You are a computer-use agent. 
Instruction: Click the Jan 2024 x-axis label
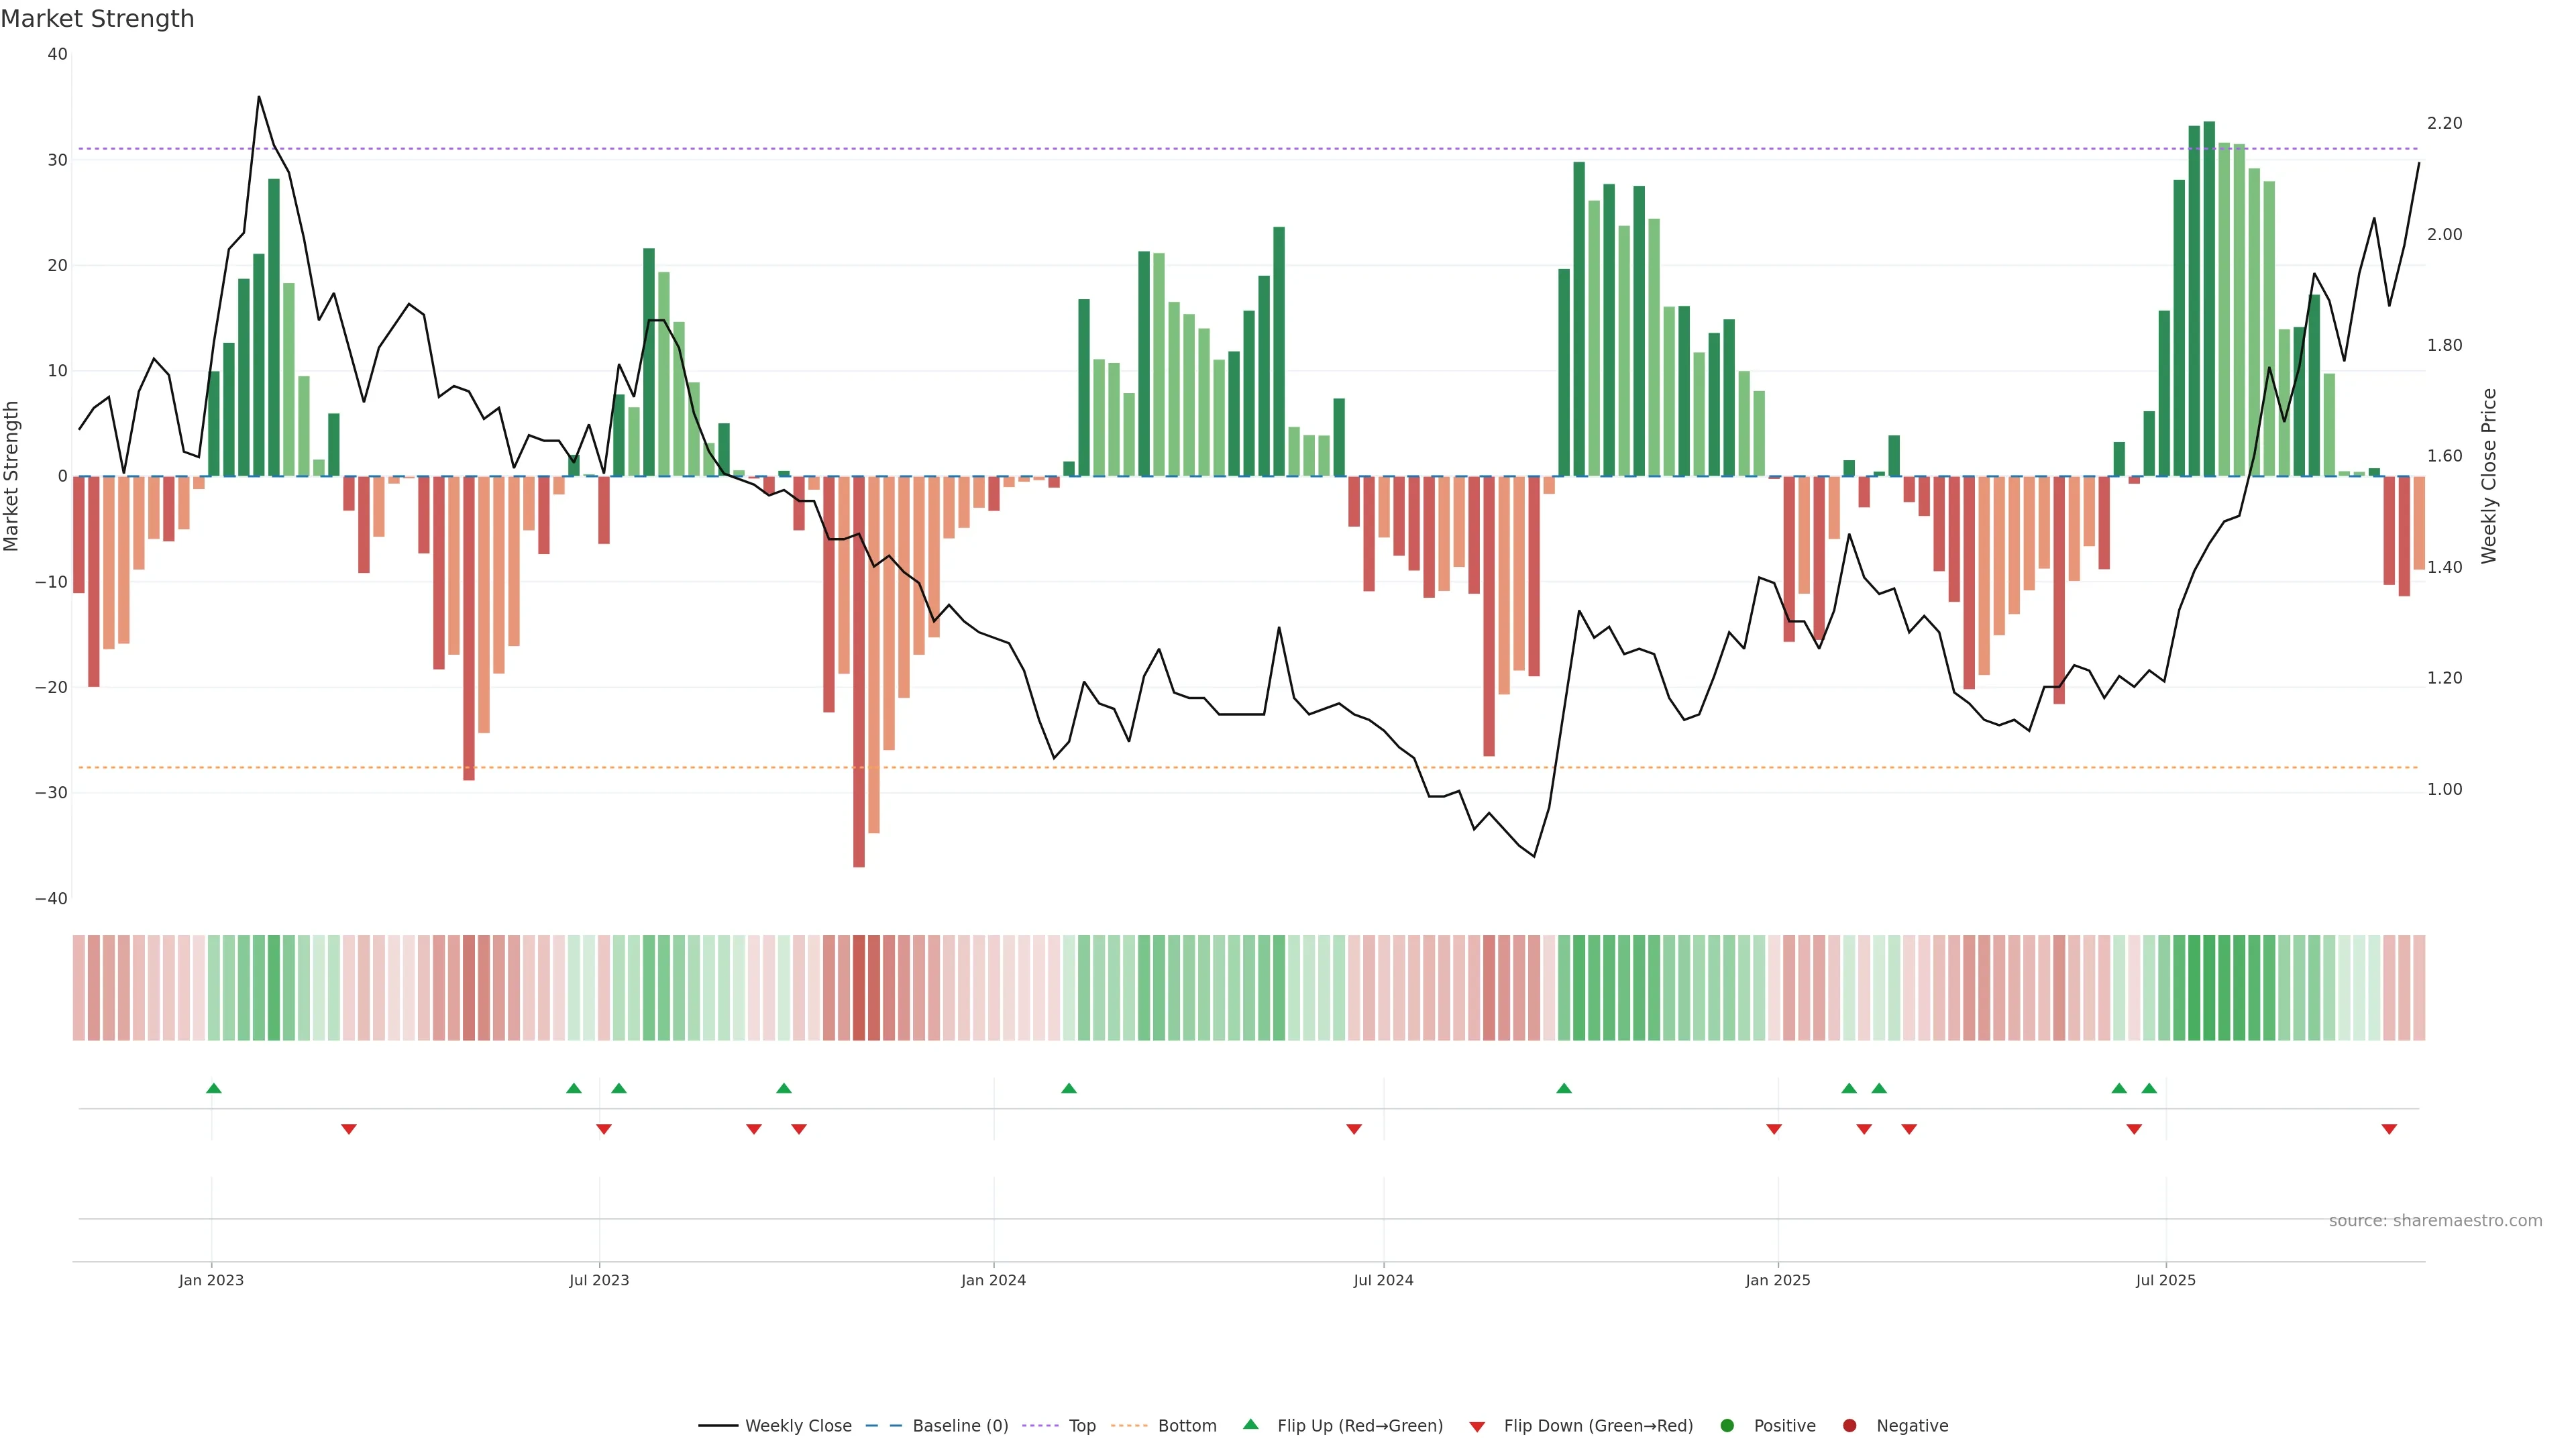pos(993,1280)
